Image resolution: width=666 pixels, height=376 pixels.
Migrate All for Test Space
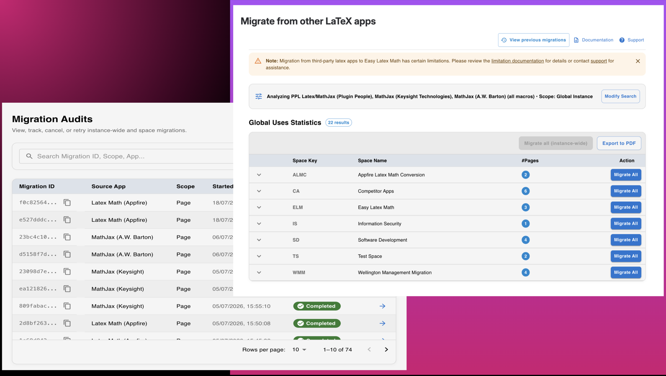pyautogui.click(x=626, y=256)
